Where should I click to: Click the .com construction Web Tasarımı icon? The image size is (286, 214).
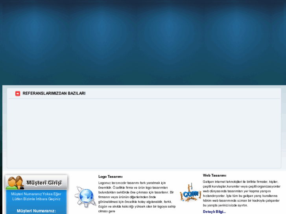[x=190, y=193]
